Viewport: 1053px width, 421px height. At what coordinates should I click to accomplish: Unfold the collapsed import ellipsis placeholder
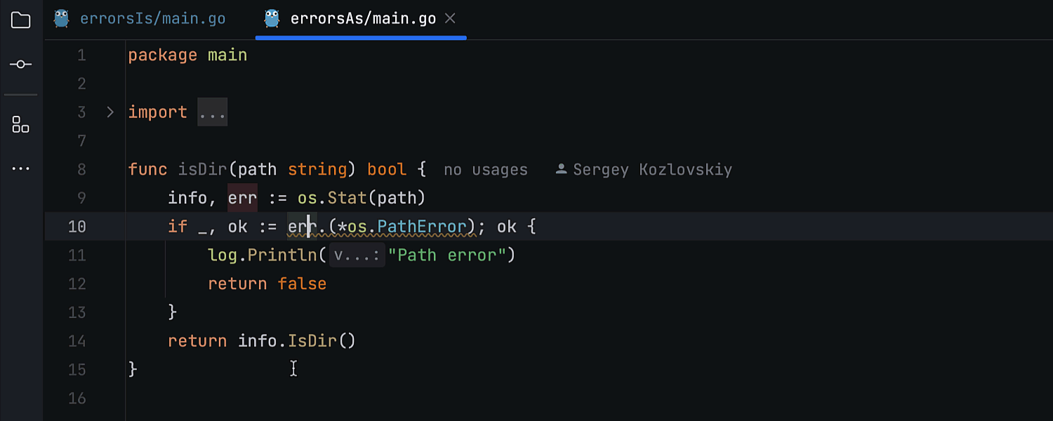pos(212,112)
